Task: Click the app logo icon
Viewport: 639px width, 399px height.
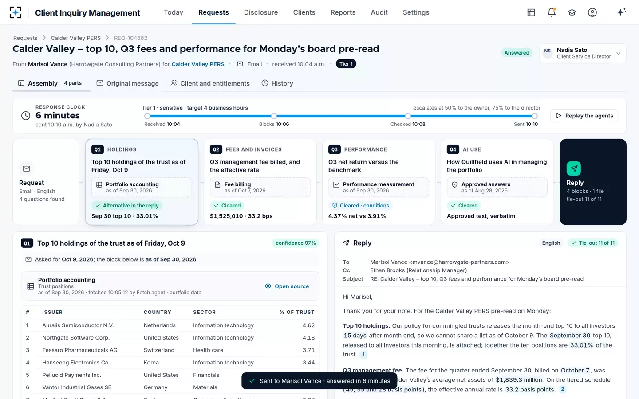Action: tap(16, 12)
